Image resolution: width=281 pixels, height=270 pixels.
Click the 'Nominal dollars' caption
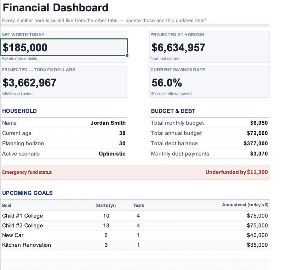point(165,58)
